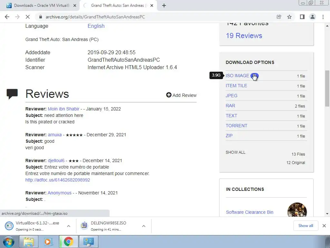Click the Reviews speech bubble icon
Viewport: 330px width, 248px height.
12,94
